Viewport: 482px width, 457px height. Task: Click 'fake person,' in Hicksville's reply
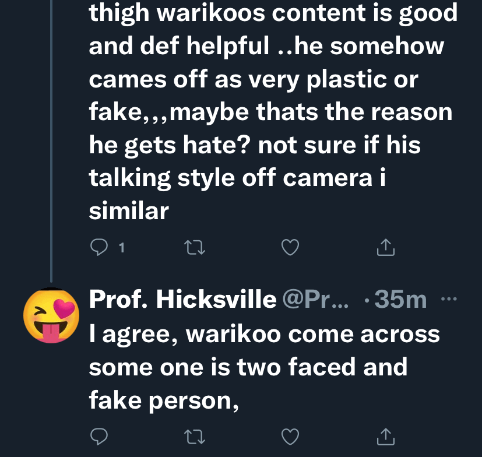pyautogui.click(x=164, y=401)
